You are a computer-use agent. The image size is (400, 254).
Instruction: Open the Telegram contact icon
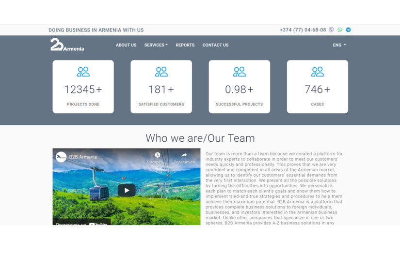coord(348,30)
